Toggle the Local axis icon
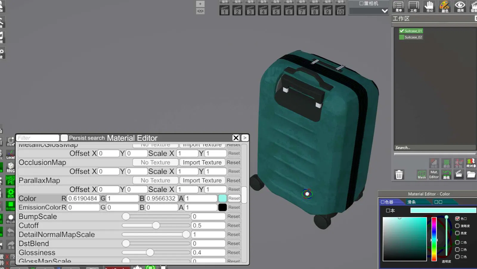Viewport: 477px width, 269px height. click(x=11, y=154)
